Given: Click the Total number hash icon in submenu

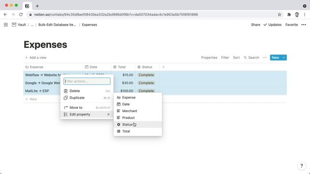Looking at the screenshot, I should pos(119,131).
